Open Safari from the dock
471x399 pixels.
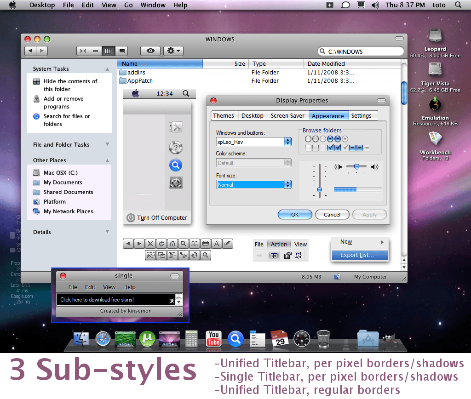pyautogui.click(x=103, y=339)
